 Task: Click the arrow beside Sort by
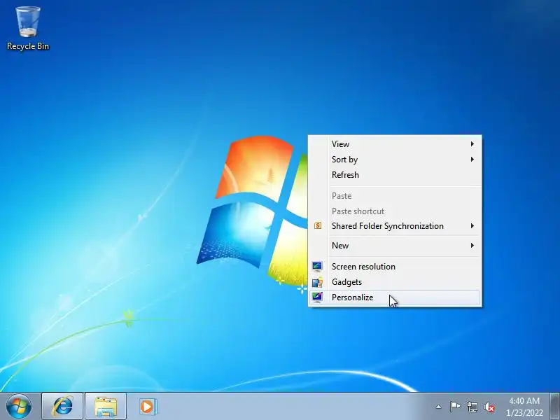472,160
